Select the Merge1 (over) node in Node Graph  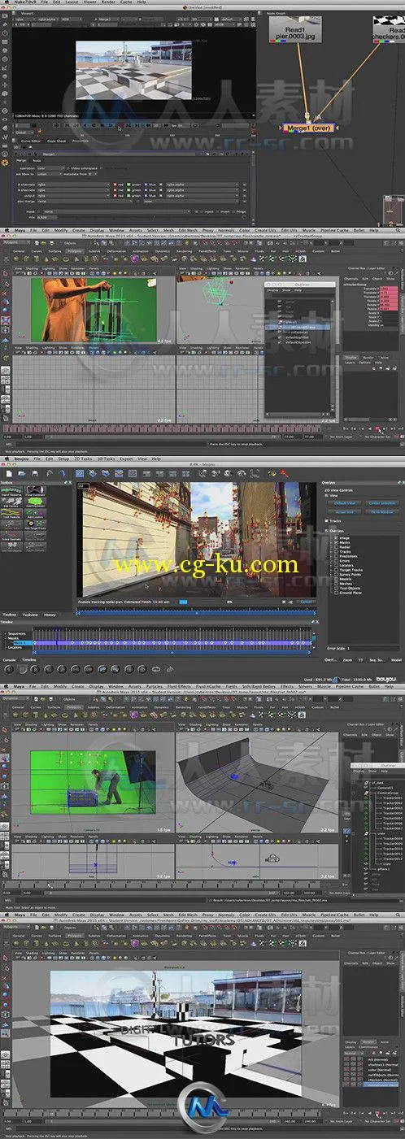click(307, 128)
